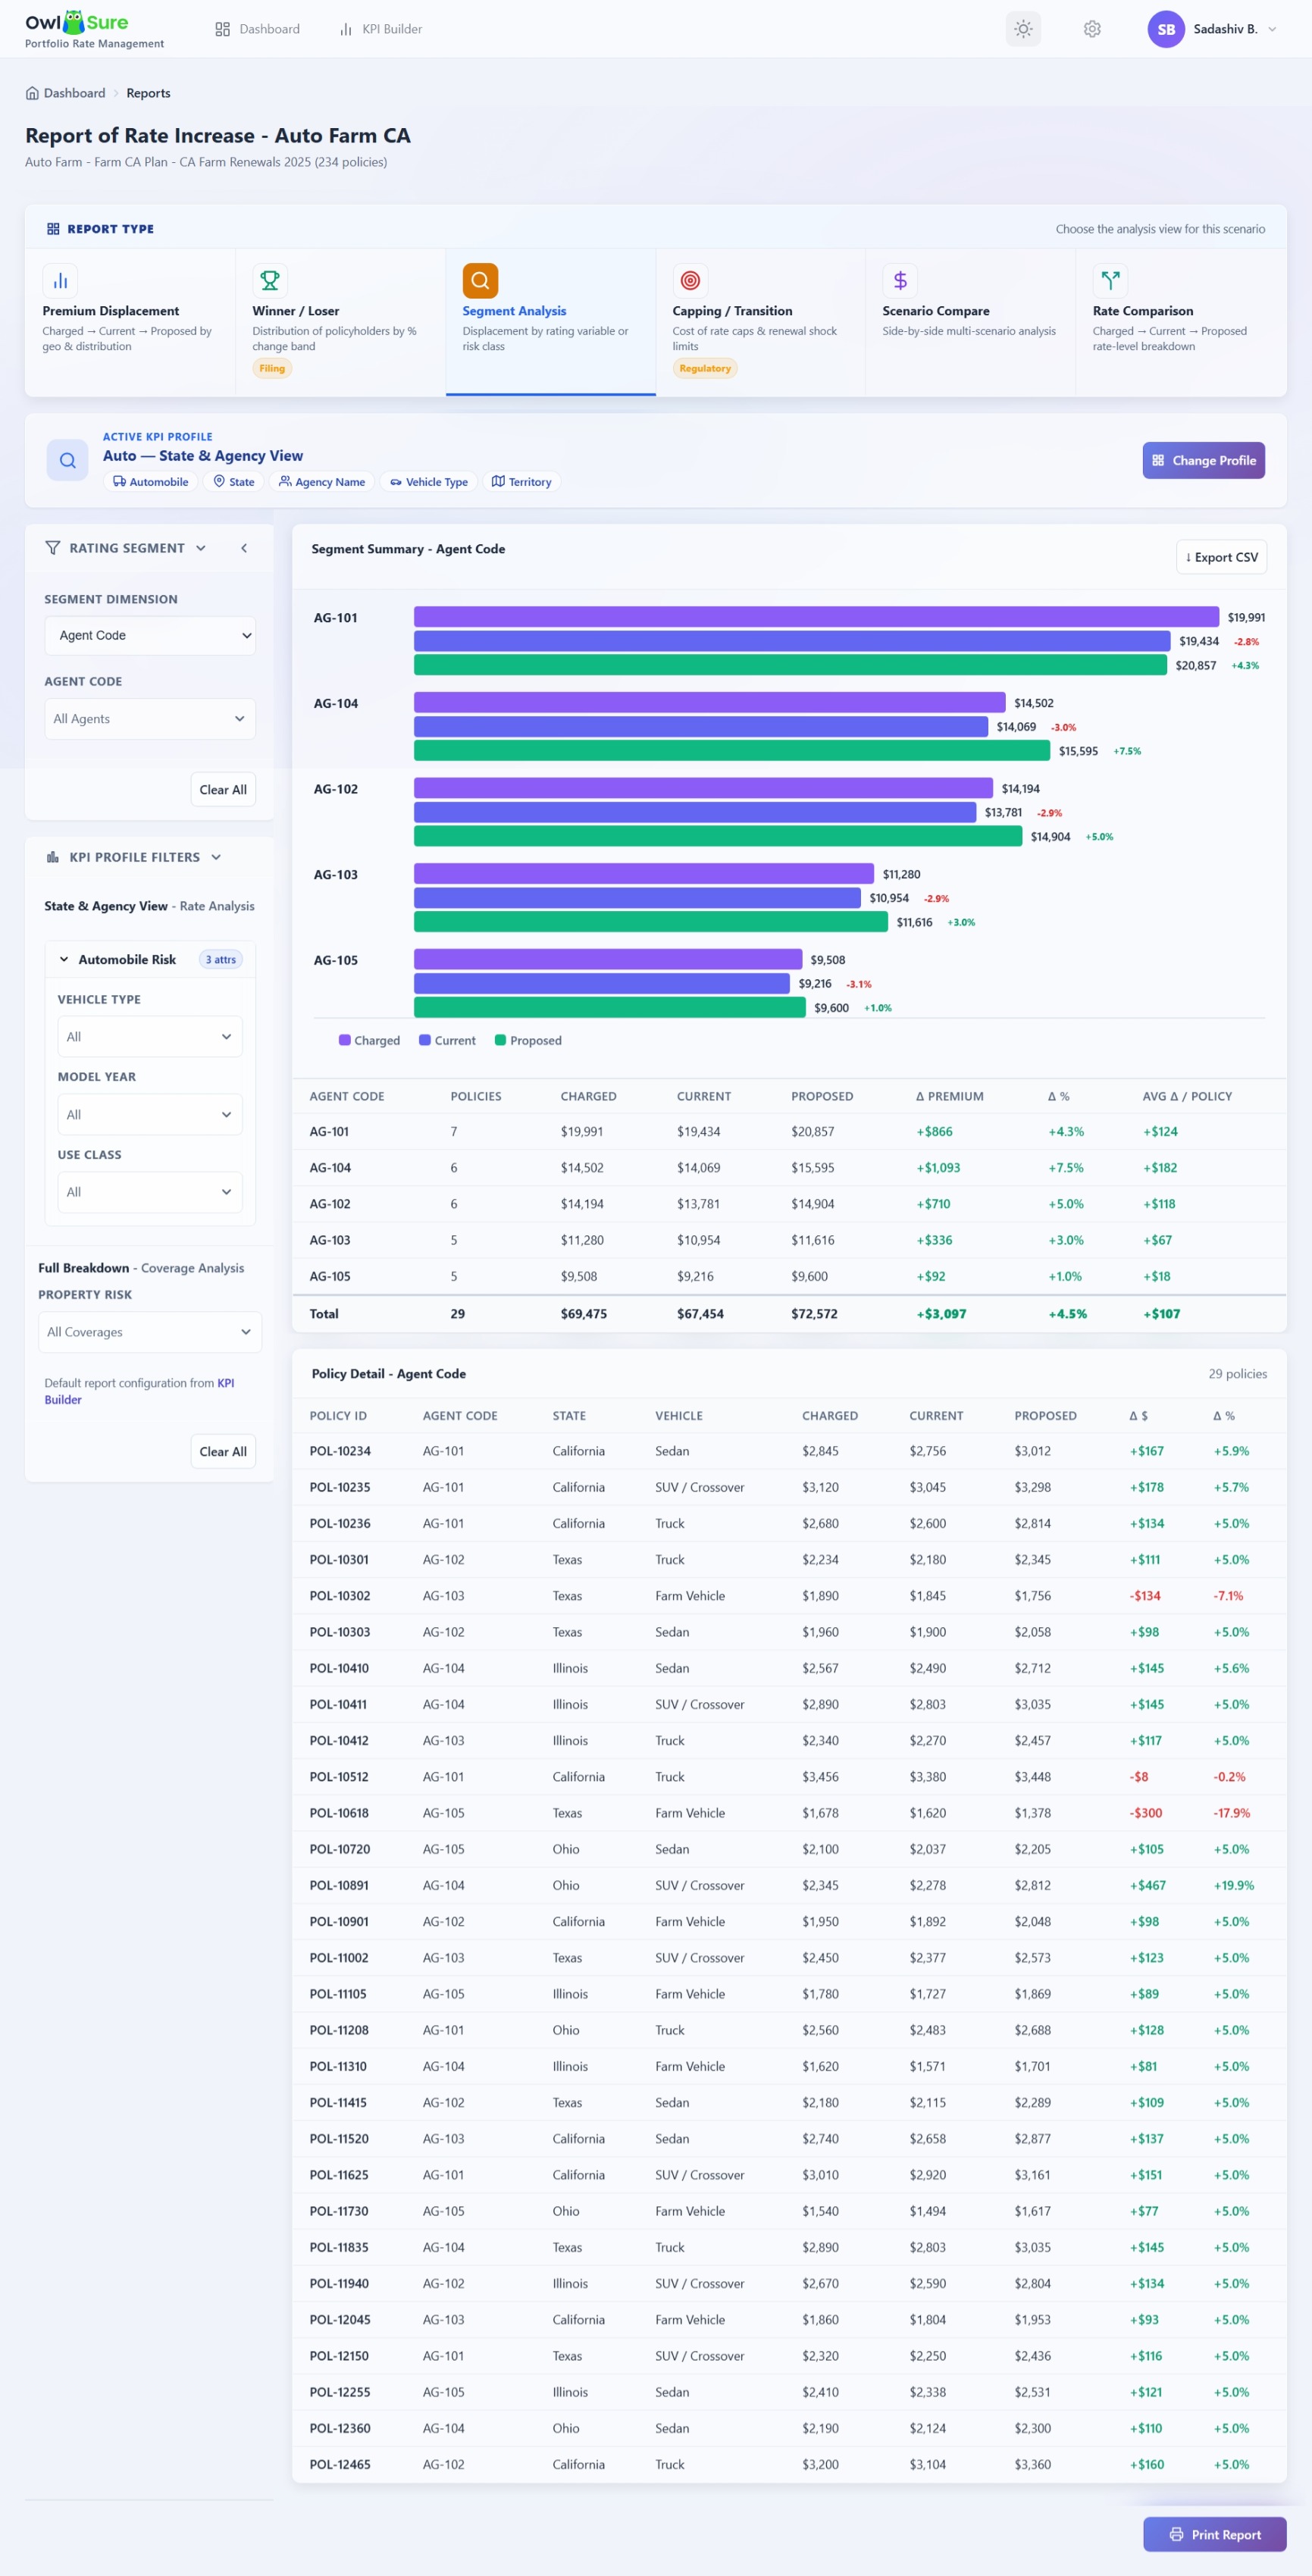Toggle the light theme sun icon
Image resolution: width=1312 pixels, height=2576 pixels.
click(1023, 29)
